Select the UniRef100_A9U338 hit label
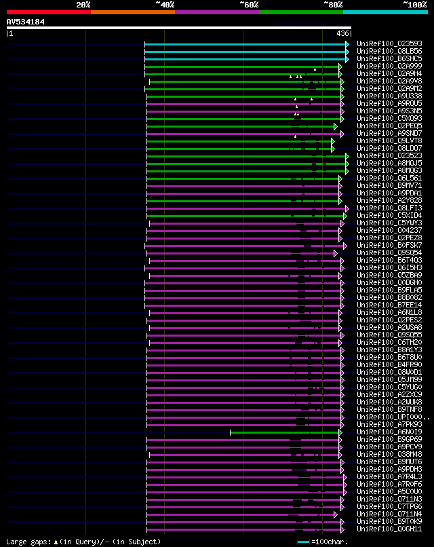Viewport: 434px width, 547px height. (389, 96)
